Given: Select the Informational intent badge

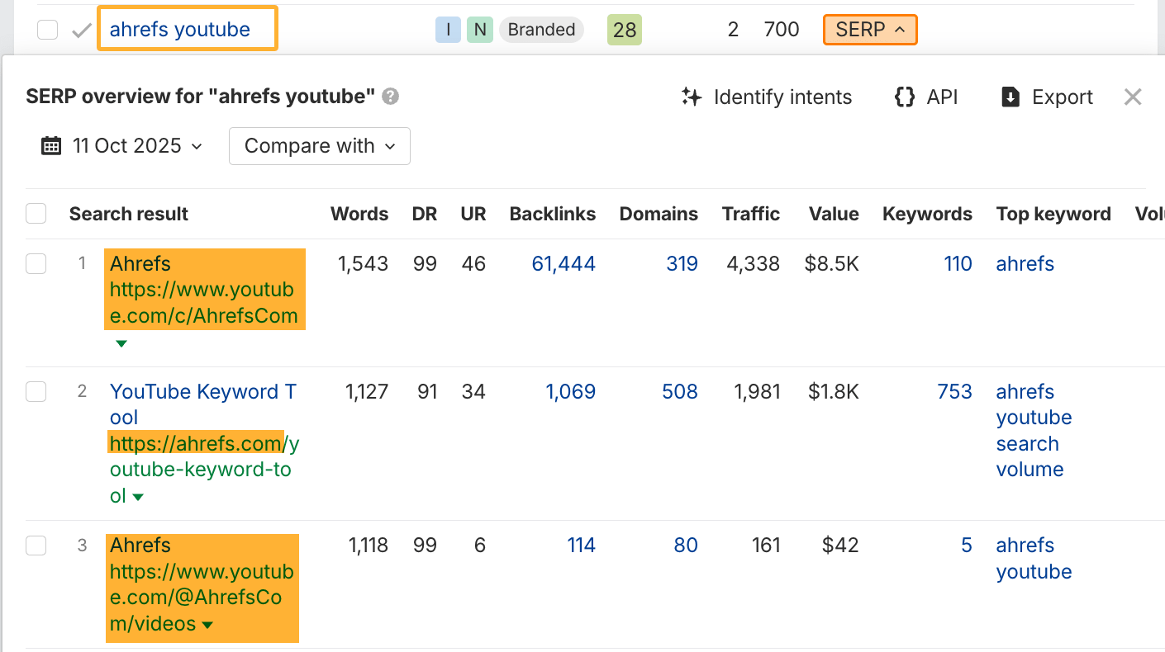Looking at the screenshot, I should click(x=448, y=29).
